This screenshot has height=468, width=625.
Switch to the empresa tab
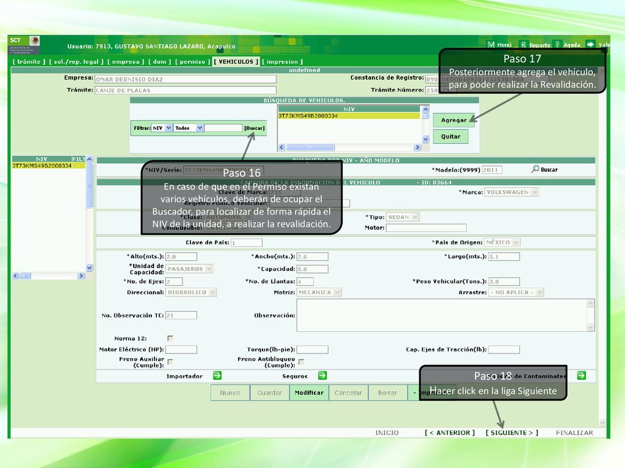pos(126,62)
